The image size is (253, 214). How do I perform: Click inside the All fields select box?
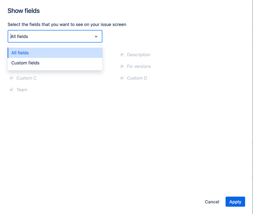[51, 36]
